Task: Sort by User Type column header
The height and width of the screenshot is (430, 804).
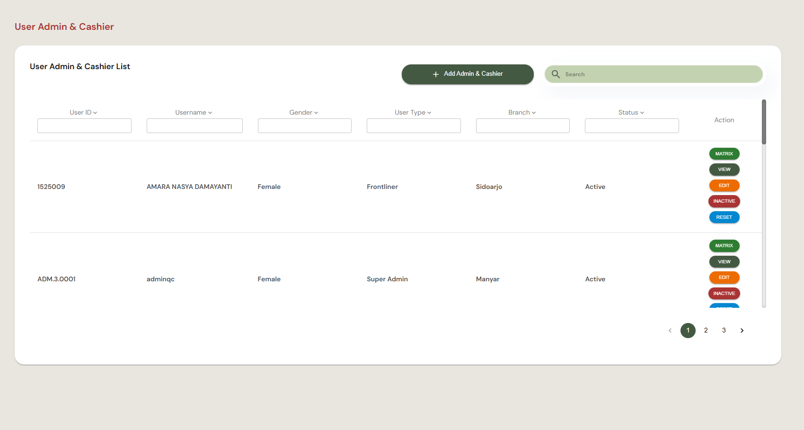Action: (413, 113)
